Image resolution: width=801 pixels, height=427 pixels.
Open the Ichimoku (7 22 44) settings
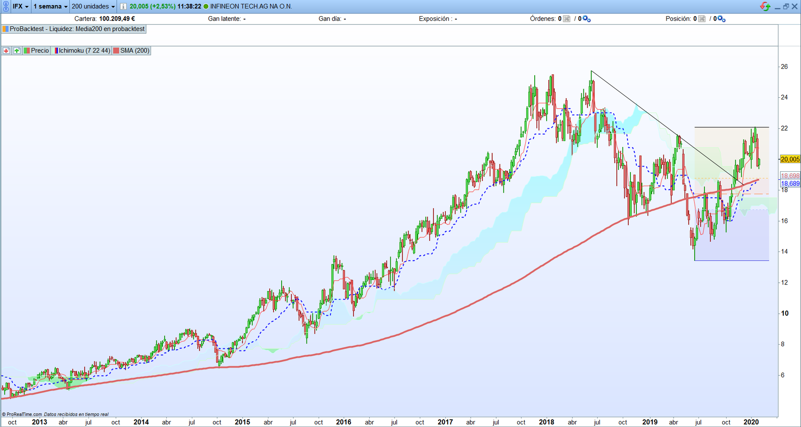(x=82, y=50)
